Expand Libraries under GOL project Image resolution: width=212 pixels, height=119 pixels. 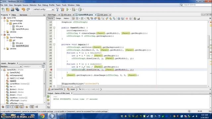(5, 49)
